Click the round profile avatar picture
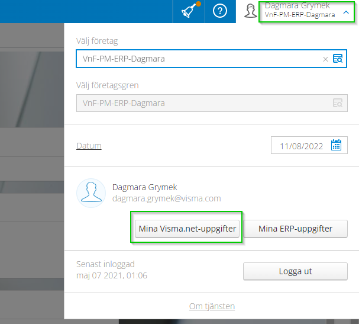 pos(91,193)
